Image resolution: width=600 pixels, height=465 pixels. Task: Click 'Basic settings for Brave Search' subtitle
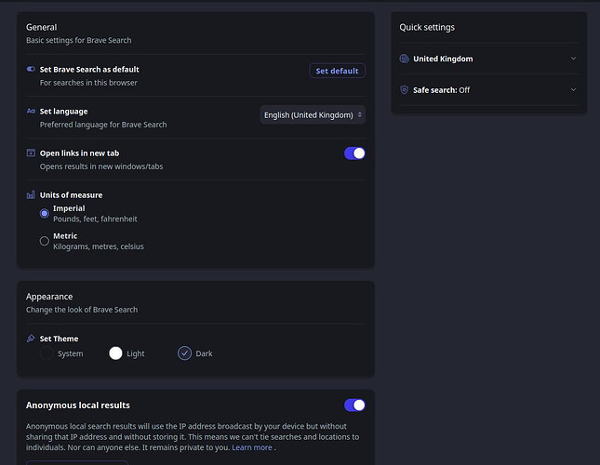78,41
